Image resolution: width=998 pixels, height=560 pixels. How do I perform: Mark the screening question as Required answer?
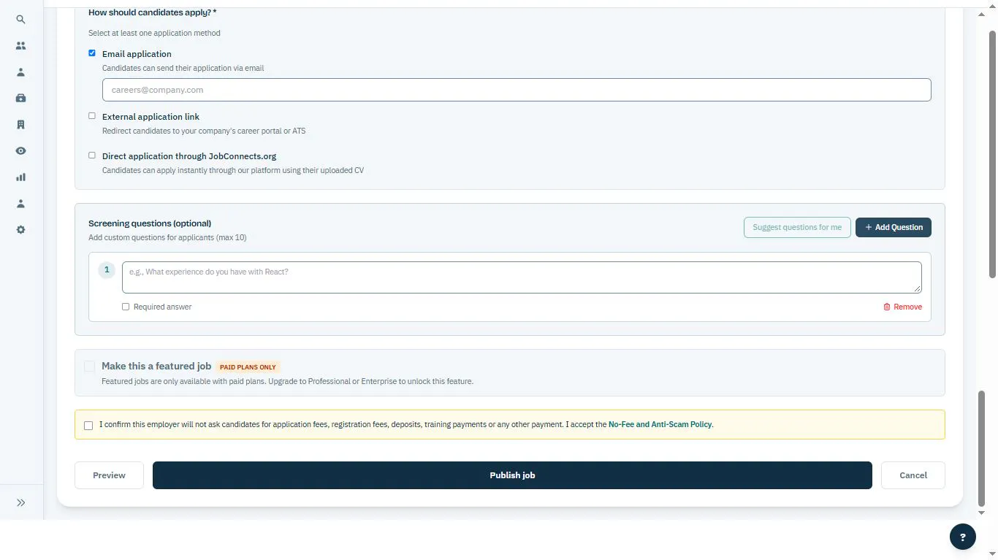[126, 307]
